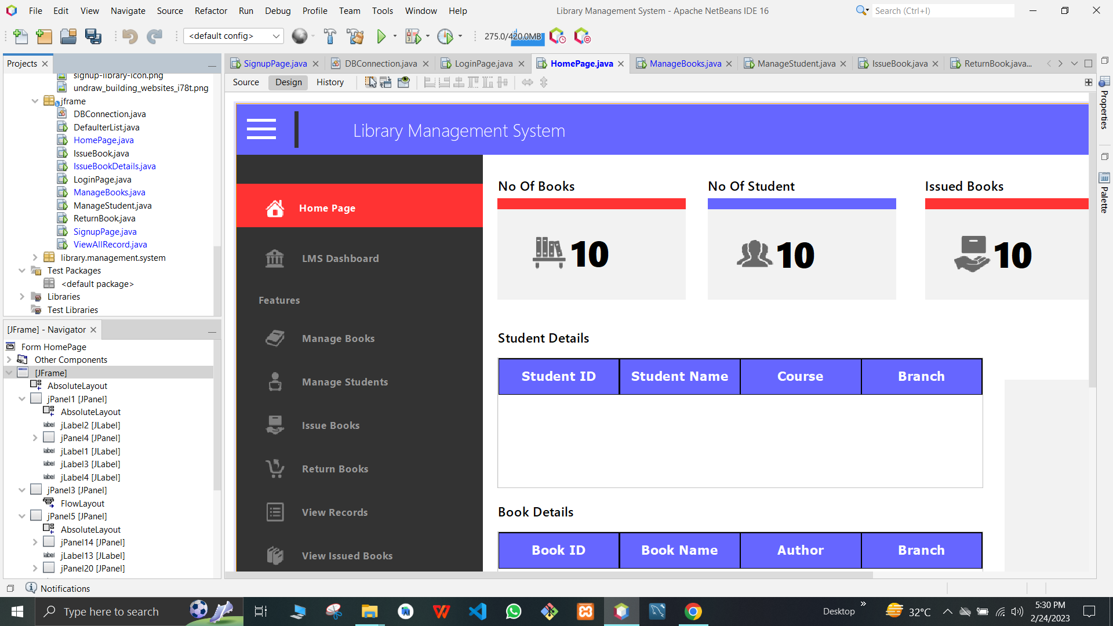Screen dimensions: 1113x626
Task: Open WhatsApp from the Windows taskbar
Action: 514,612
